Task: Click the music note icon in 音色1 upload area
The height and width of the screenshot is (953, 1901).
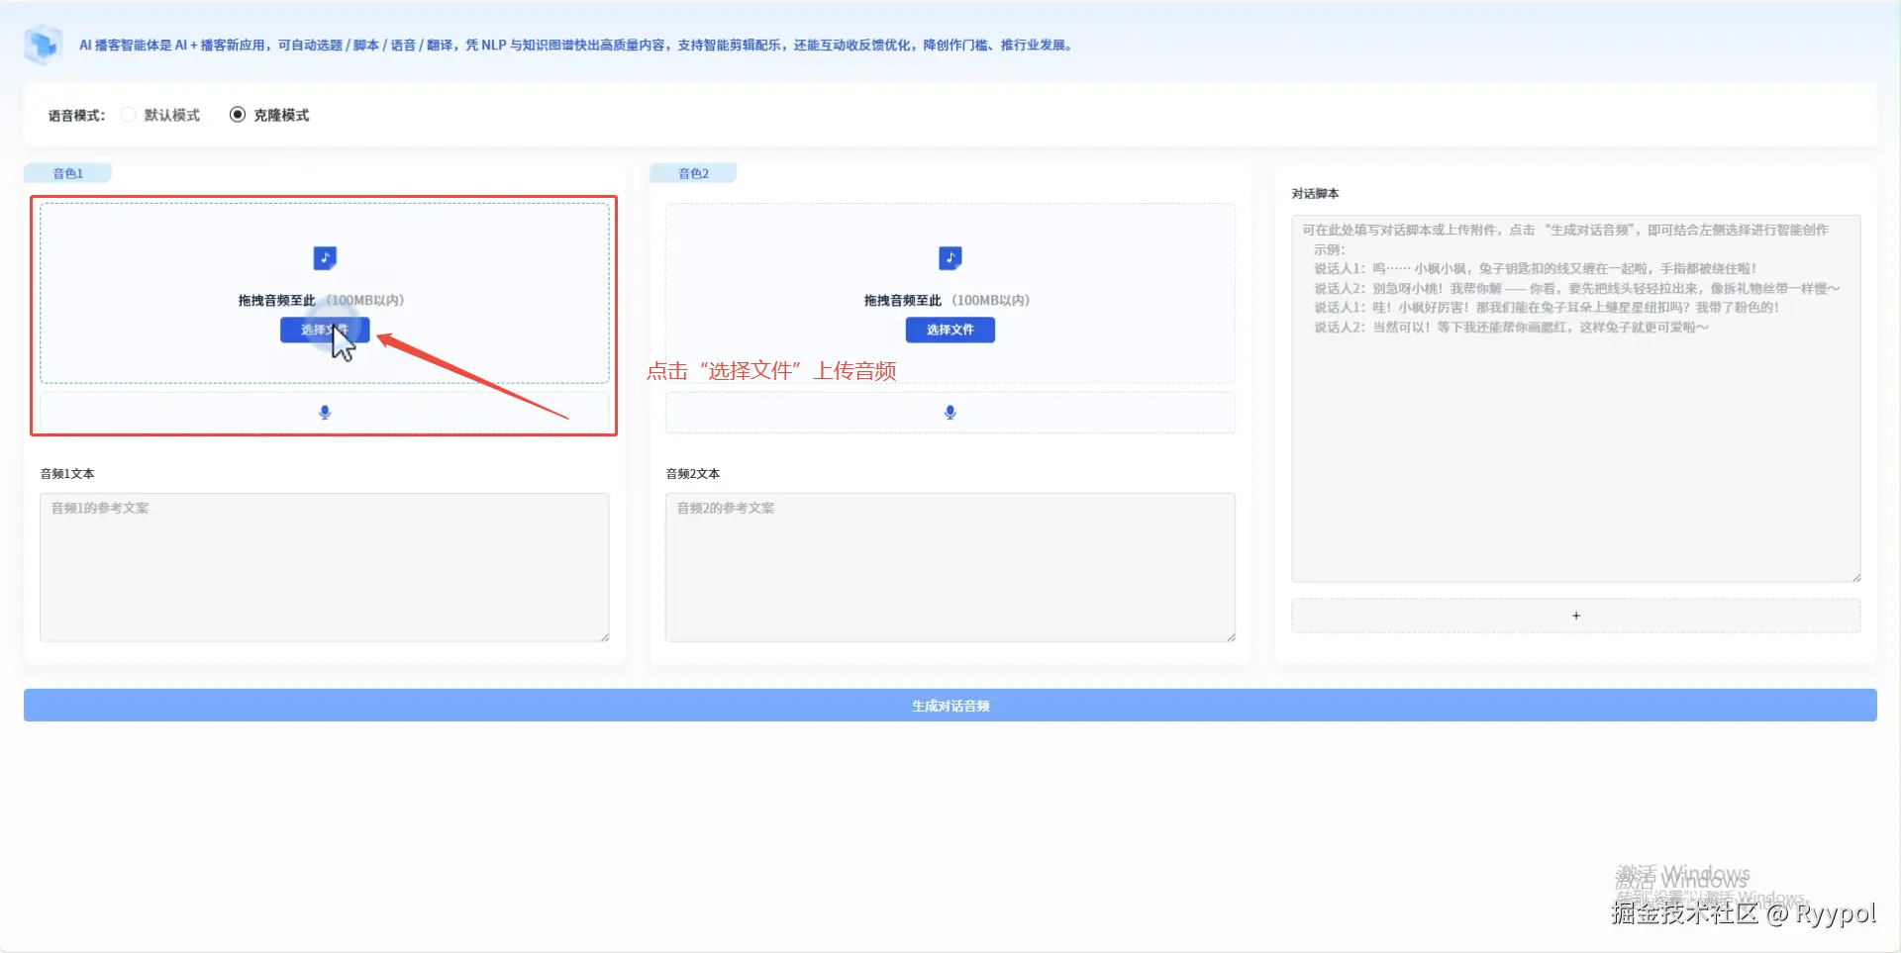Action: [x=325, y=258]
